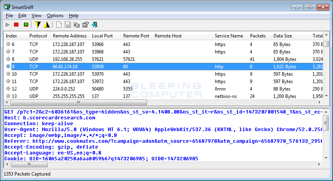Viewport: 333px width, 181px height.
Task: Click the status circle icon for row 8
Action: [x=8, y=59]
